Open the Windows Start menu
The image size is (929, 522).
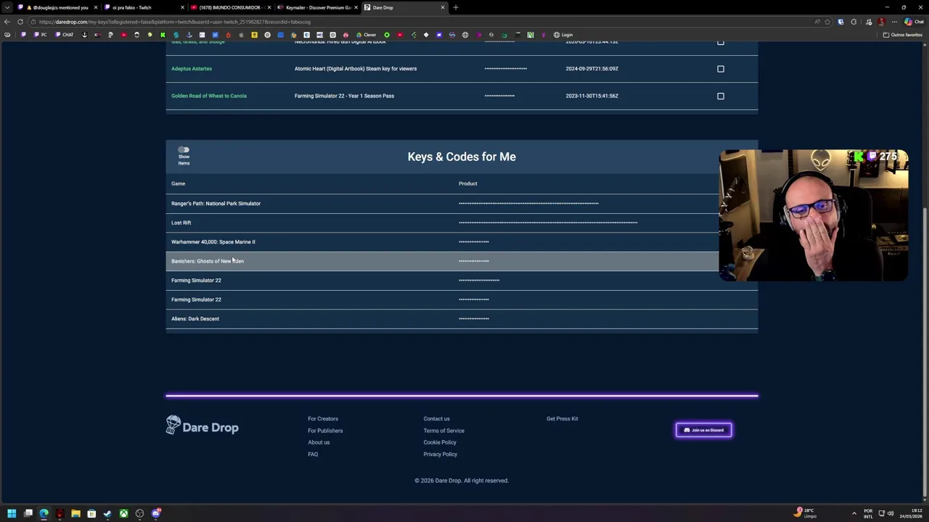[x=12, y=513]
